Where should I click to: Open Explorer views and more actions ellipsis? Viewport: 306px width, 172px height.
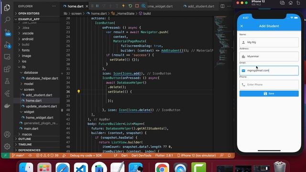(x=54, y=6)
